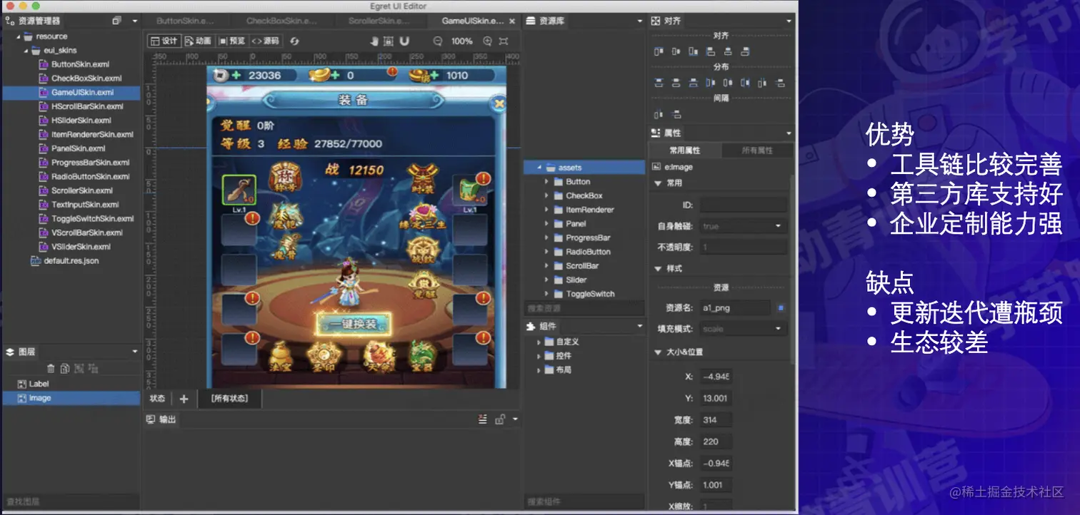Open ToggleSwitchSkin.exml file

93,219
